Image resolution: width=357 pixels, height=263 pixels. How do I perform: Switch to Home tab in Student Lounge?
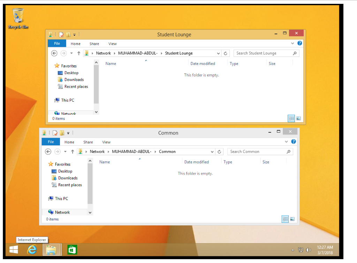coord(75,44)
